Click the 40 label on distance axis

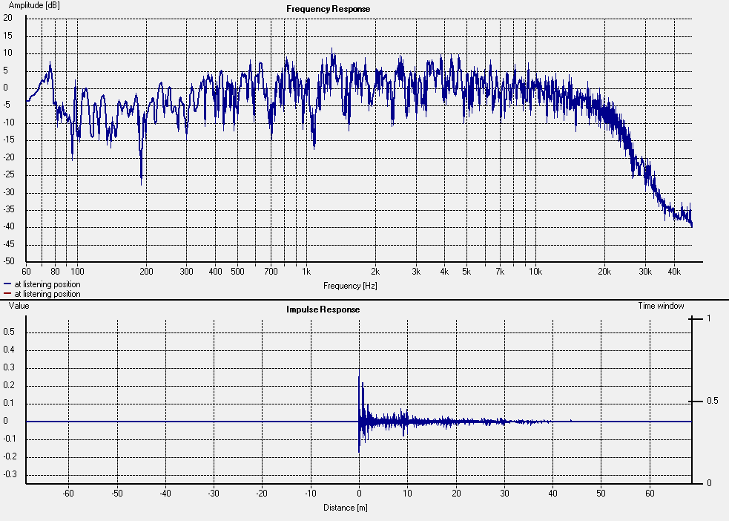coord(552,494)
